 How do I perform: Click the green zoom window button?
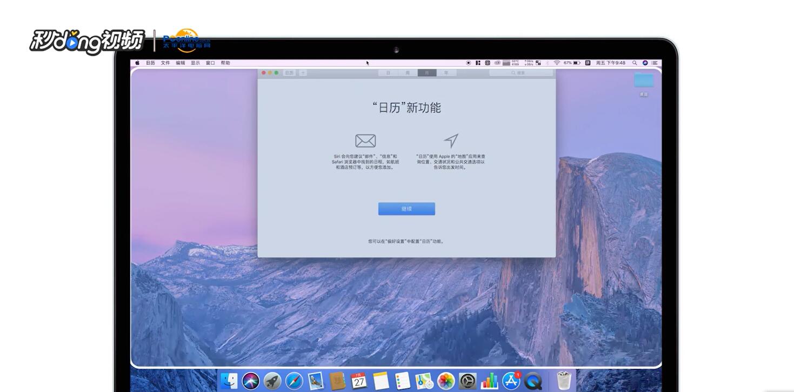[276, 73]
